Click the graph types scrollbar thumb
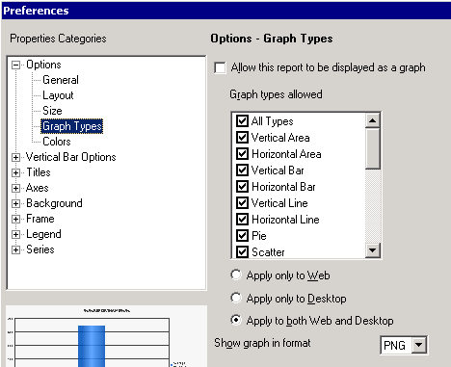Screen dimensions: 451x367 pyautogui.click(x=373, y=148)
